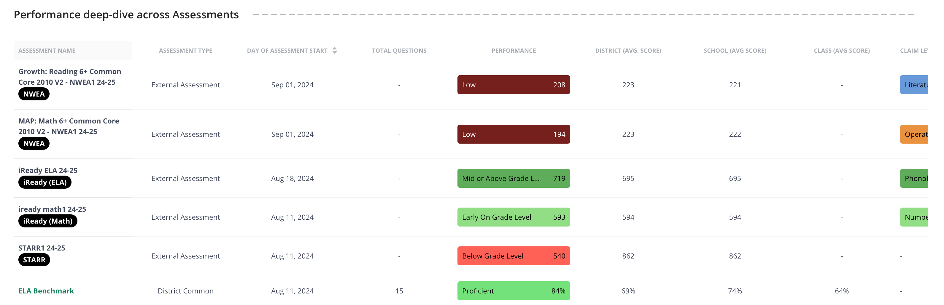The height and width of the screenshot is (305, 944).
Task: Click school average 74% cell
Action: (735, 291)
